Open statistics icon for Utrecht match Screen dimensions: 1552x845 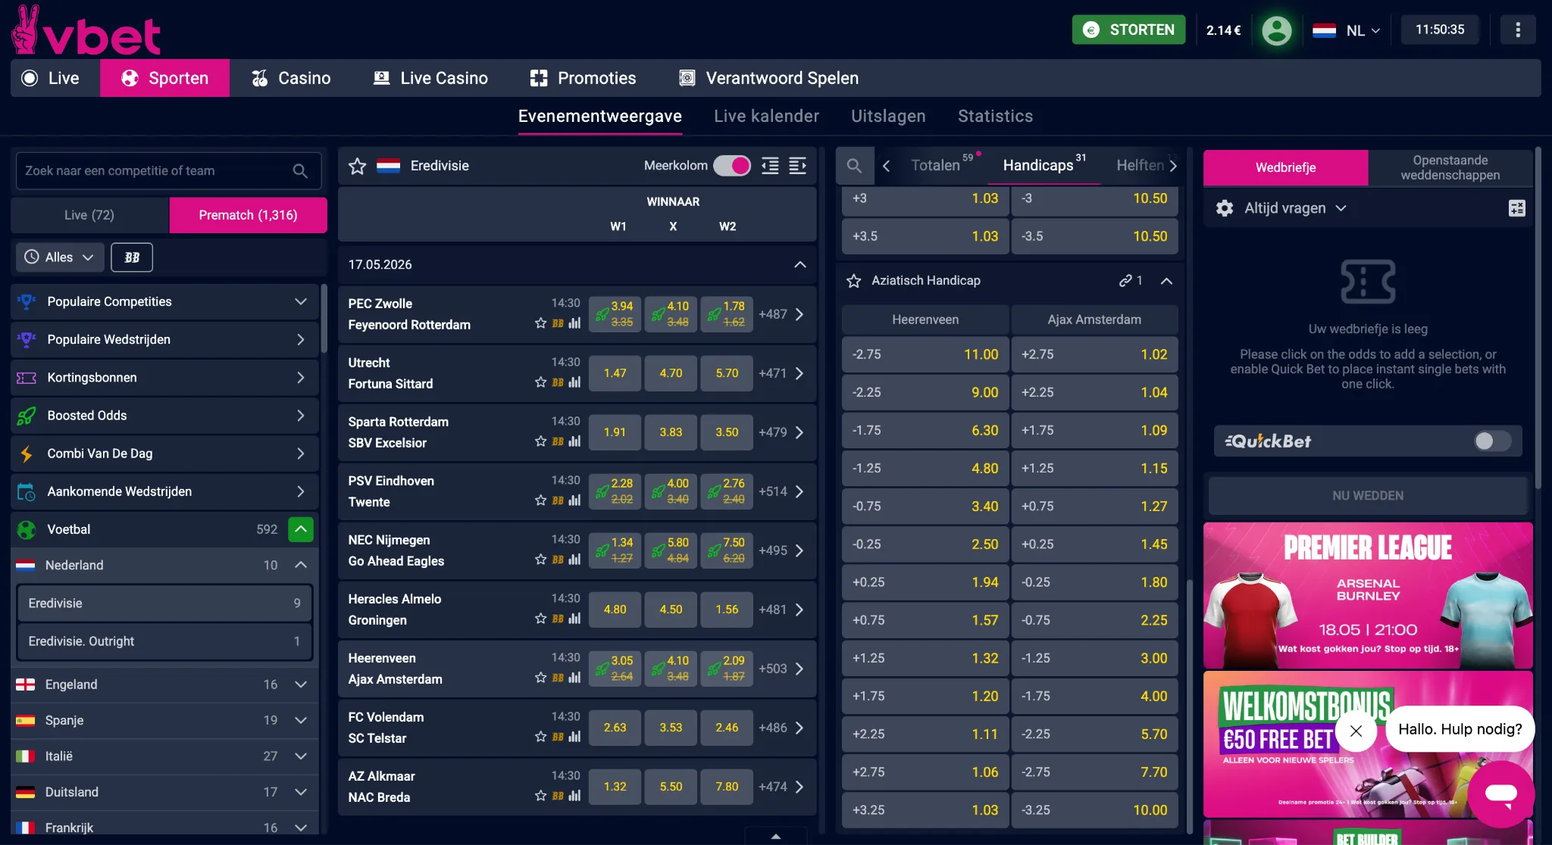point(574,382)
